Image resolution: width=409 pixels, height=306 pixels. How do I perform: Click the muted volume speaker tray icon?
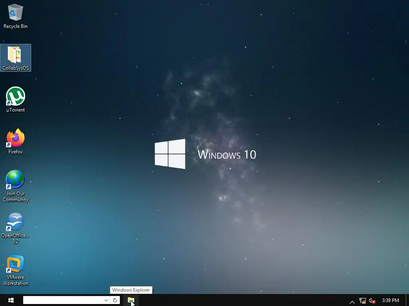pos(372,301)
